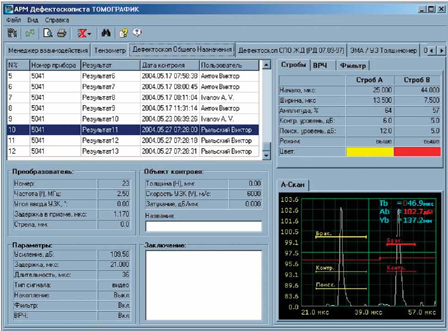This screenshot has width=448, height=331.
Task: Expand the dropdown arrow beside the red X
Action: [90, 34]
